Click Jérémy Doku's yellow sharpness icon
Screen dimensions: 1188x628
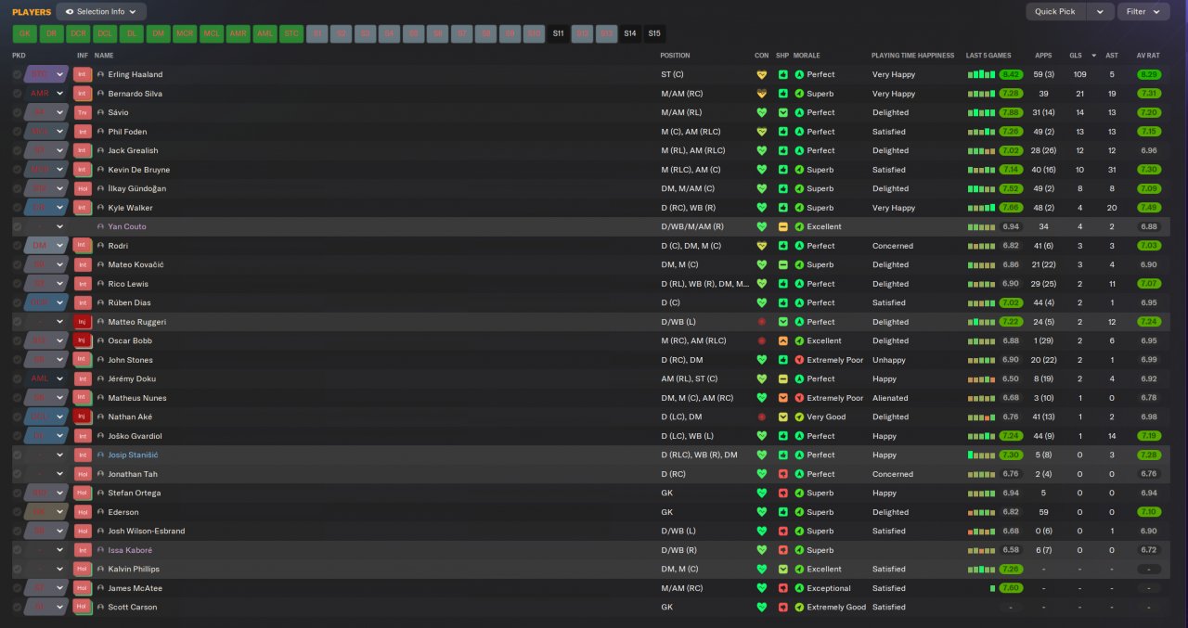(x=783, y=378)
